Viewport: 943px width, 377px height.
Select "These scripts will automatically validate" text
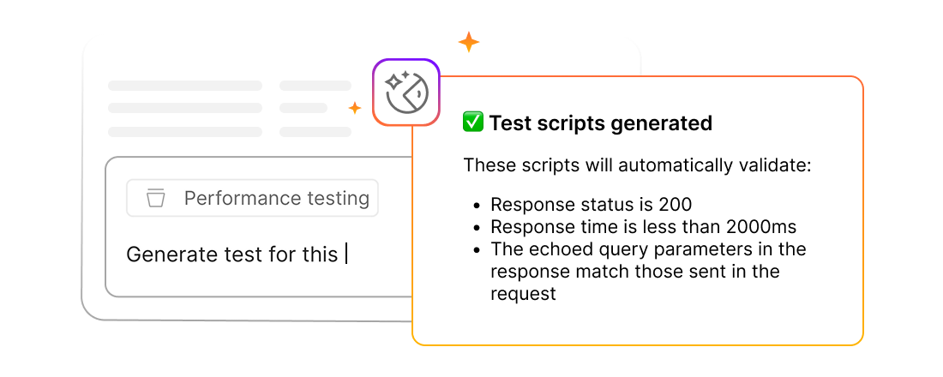tap(637, 165)
